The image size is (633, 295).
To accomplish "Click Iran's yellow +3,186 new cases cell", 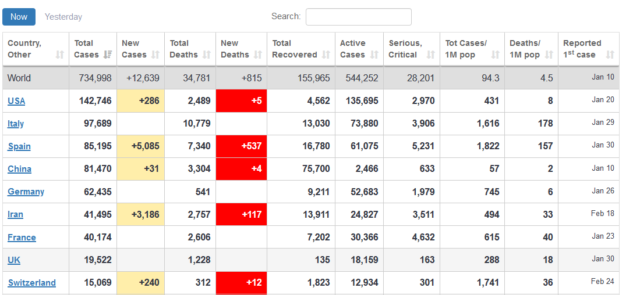I will (140, 214).
